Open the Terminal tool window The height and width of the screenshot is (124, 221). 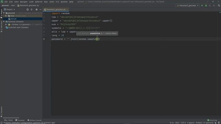(20, 120)
